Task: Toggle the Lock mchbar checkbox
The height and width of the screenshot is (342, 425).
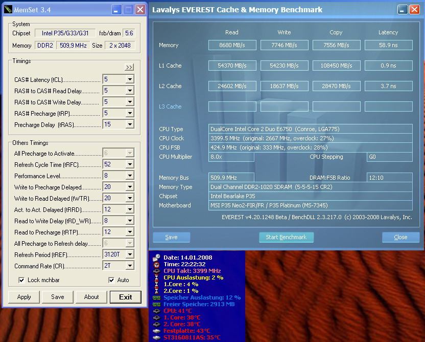Action: (21, 280)
